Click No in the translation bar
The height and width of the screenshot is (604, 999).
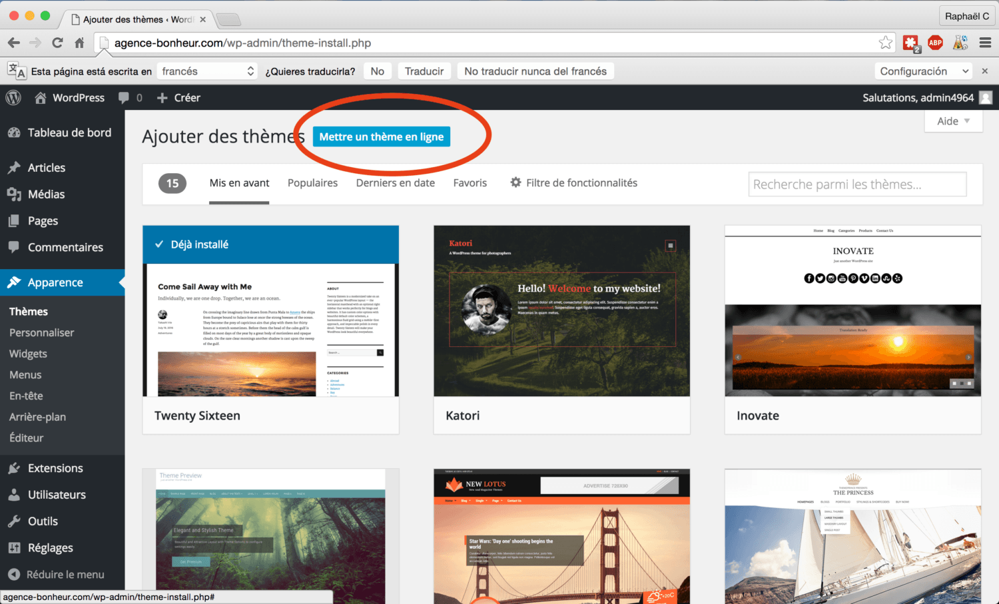(378, 71)
